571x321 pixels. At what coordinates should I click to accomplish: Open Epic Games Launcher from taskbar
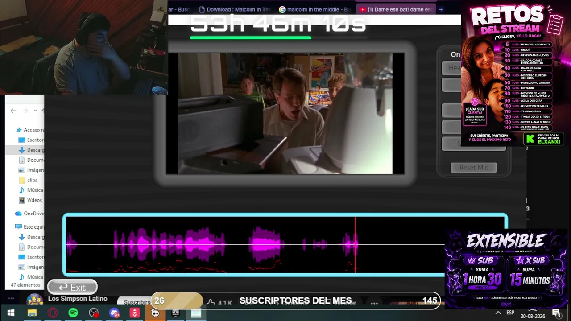click(176, 313)
